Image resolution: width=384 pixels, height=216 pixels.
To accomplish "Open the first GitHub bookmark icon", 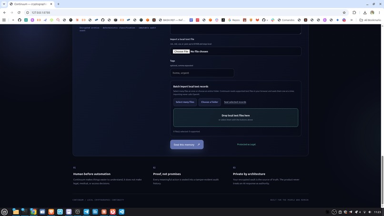I will tap(20, 20).
